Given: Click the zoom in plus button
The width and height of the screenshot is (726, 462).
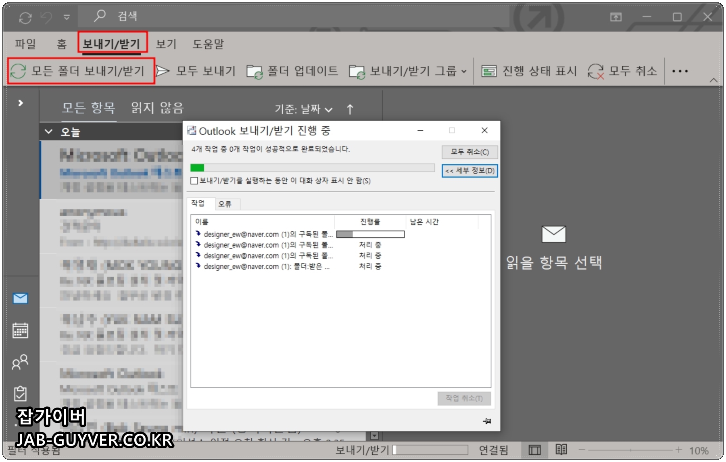Looking at the screenshot, I should (x=678, y=449).
